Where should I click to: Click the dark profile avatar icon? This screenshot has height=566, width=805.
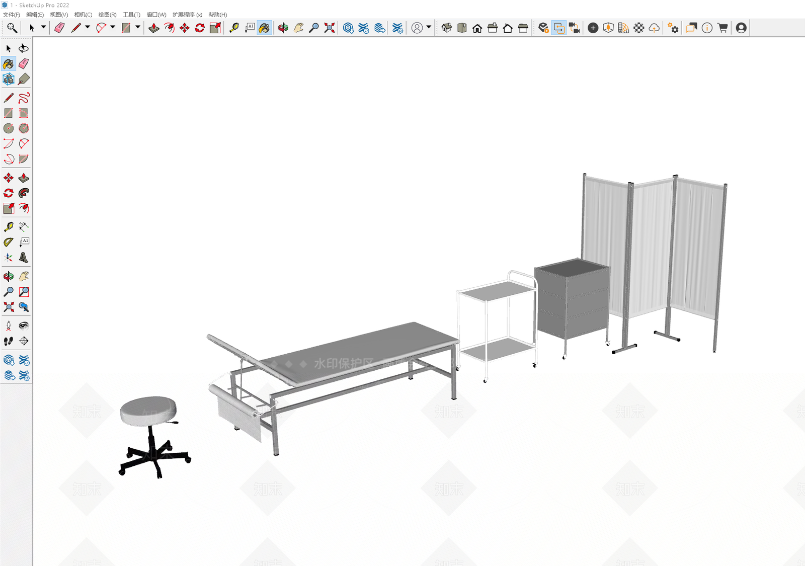[x=741, y=28]
